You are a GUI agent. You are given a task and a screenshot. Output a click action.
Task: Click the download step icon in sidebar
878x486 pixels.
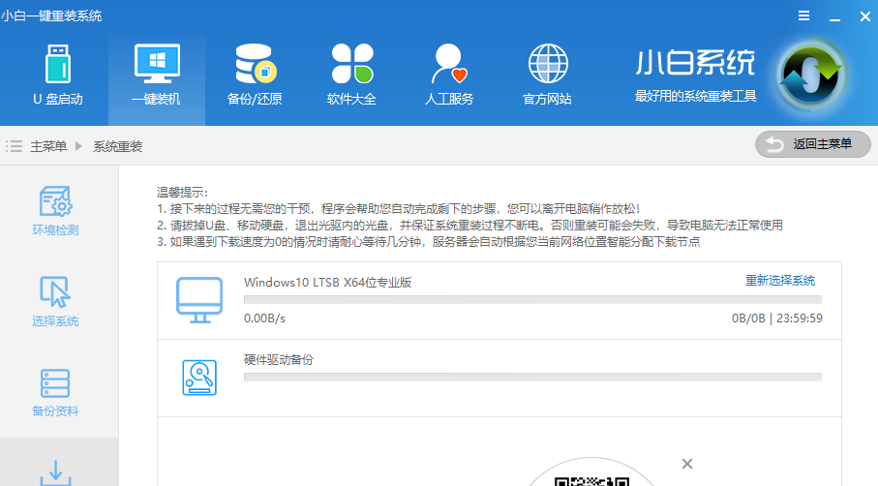[55, 471]
